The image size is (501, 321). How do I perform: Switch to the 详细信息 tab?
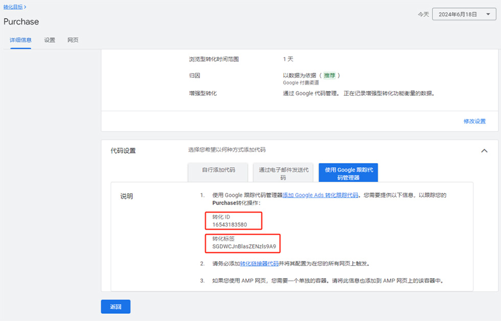point(20,40)
